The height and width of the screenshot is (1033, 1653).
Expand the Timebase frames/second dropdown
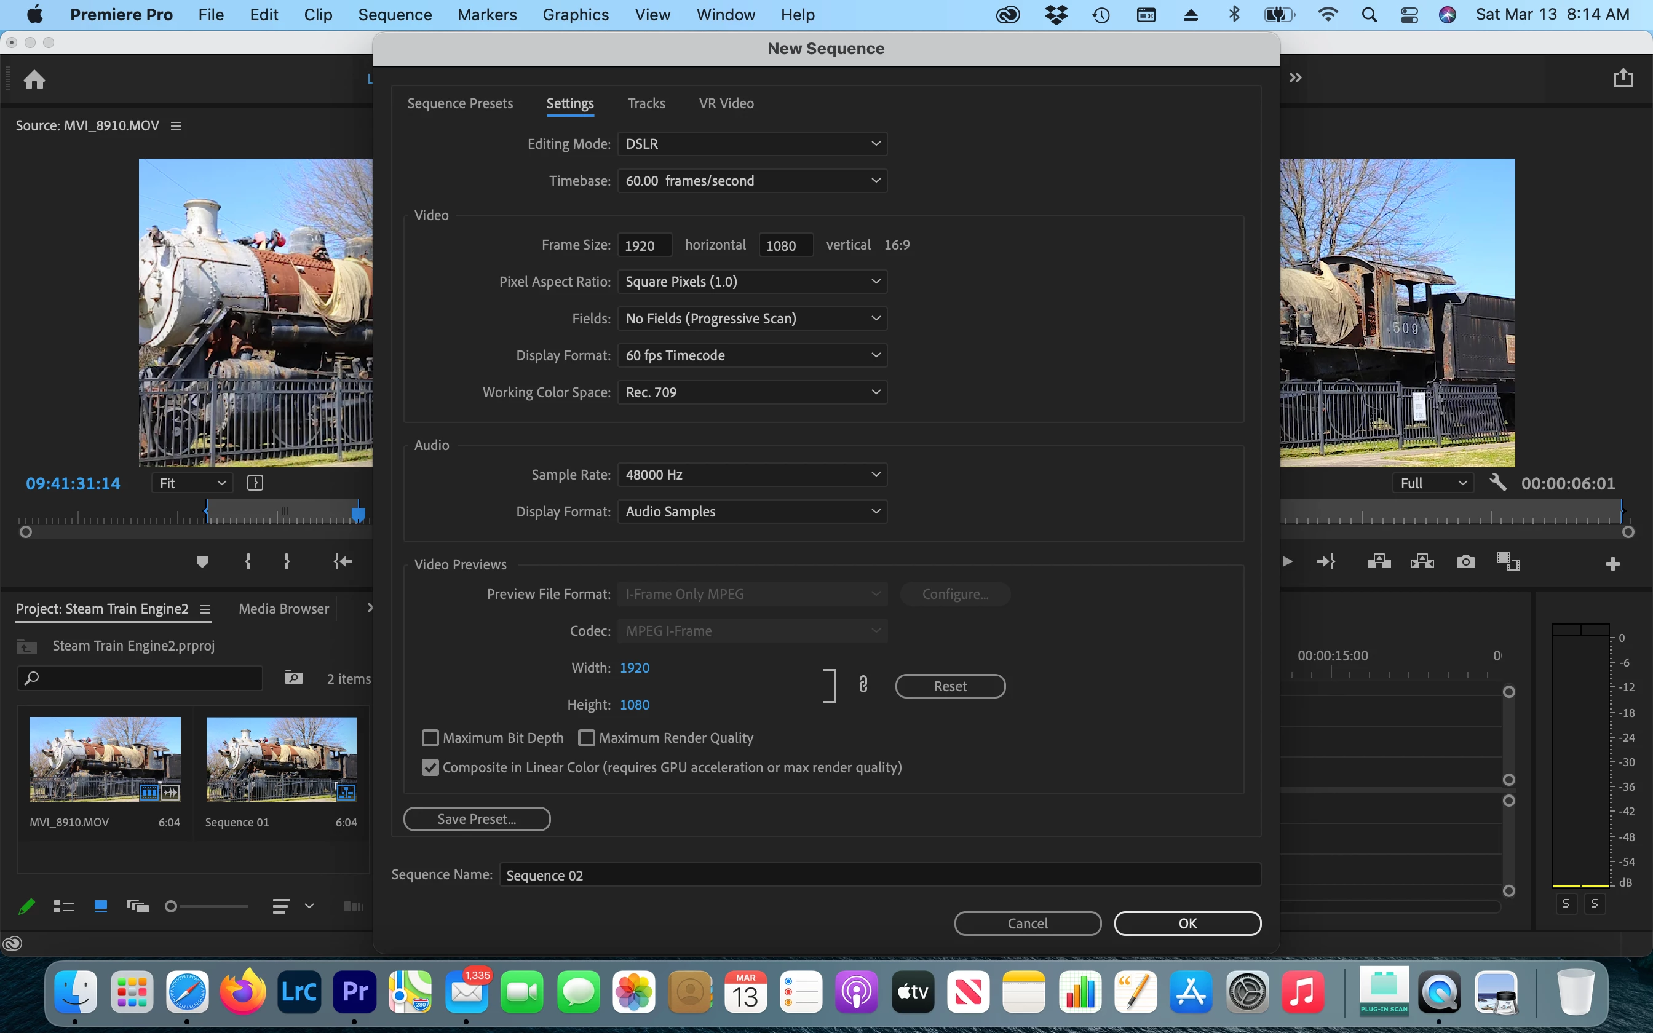tap(751, 180)
